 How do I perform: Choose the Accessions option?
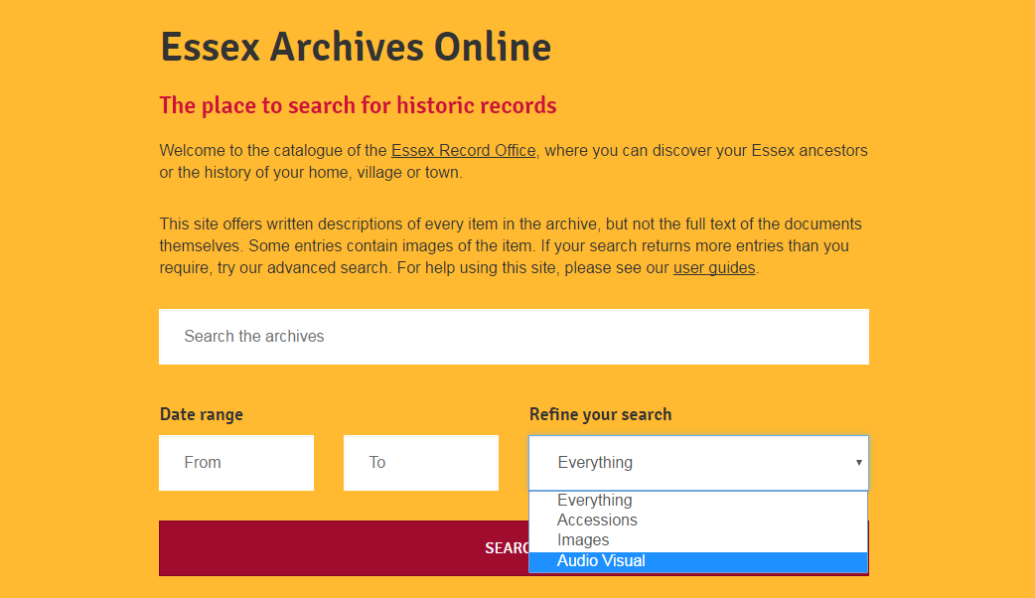(597, 521)
